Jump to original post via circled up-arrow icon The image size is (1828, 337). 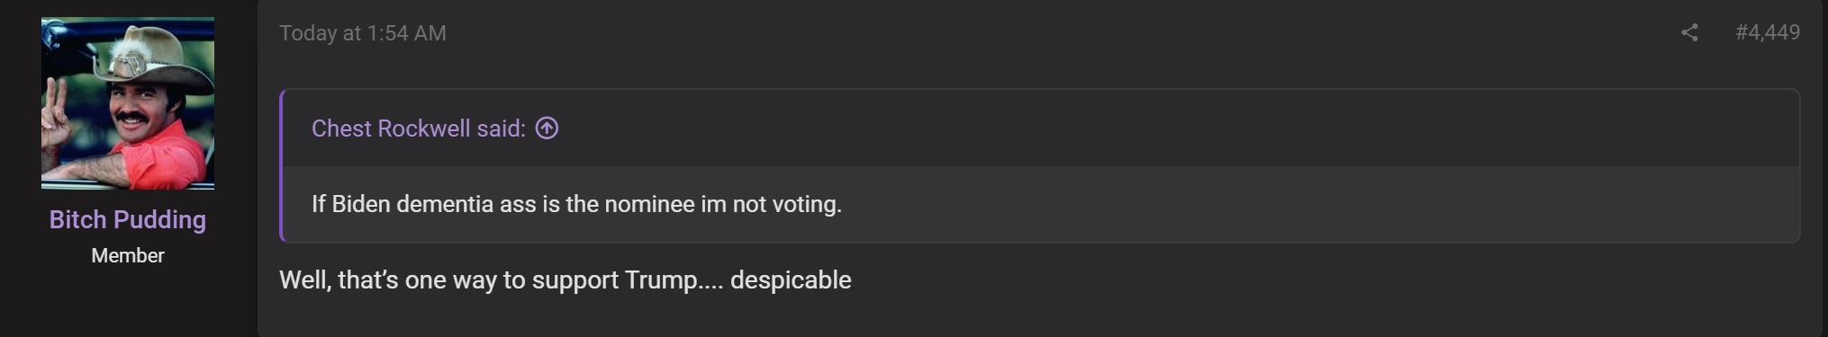coord(547,129)
